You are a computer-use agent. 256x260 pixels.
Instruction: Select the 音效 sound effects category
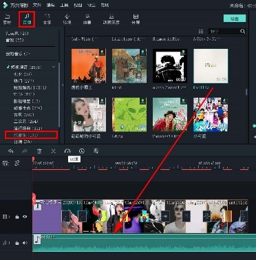click(x=14, y=40)
